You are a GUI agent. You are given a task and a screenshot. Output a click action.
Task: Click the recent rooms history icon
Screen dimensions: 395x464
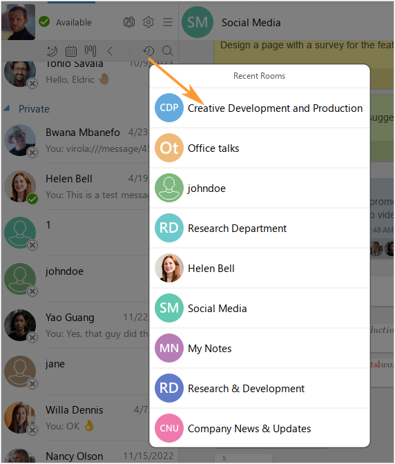click(x=148, y=51)
